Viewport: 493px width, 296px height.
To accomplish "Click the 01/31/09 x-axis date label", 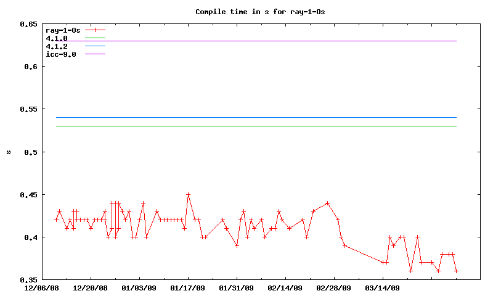I will tap(236, 287).
